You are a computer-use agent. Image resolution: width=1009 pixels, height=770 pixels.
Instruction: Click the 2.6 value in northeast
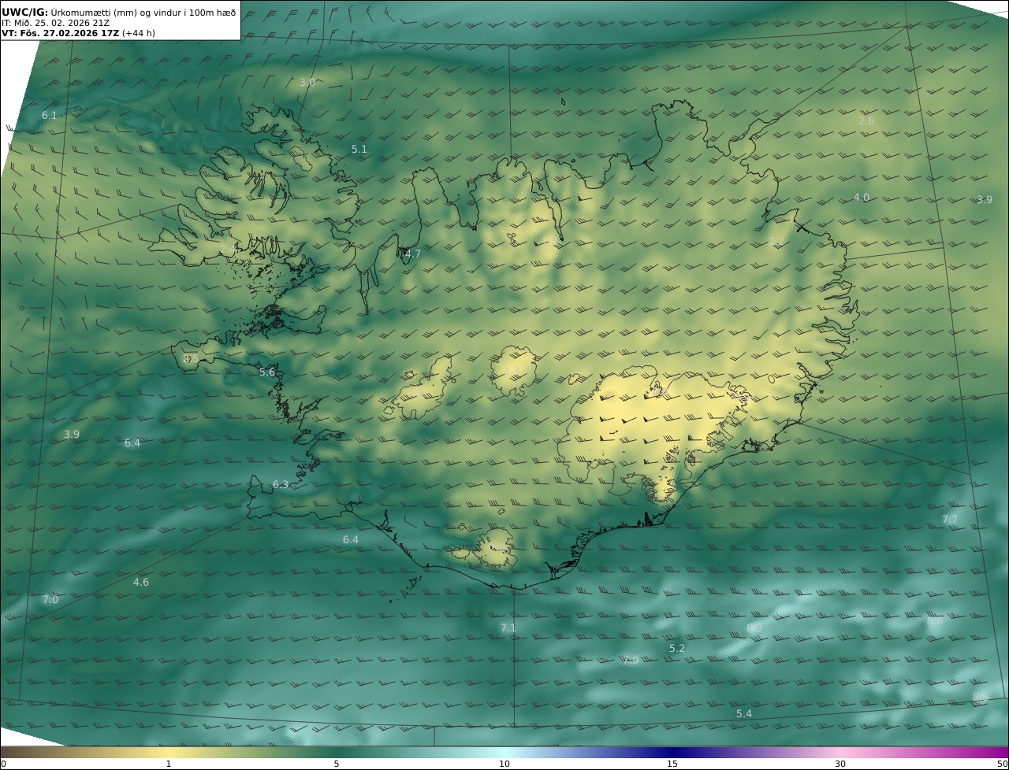866,120
